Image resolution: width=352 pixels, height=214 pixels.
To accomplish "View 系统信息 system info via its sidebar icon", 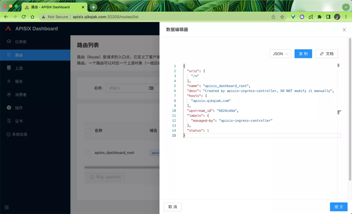I will pos(8,134).
